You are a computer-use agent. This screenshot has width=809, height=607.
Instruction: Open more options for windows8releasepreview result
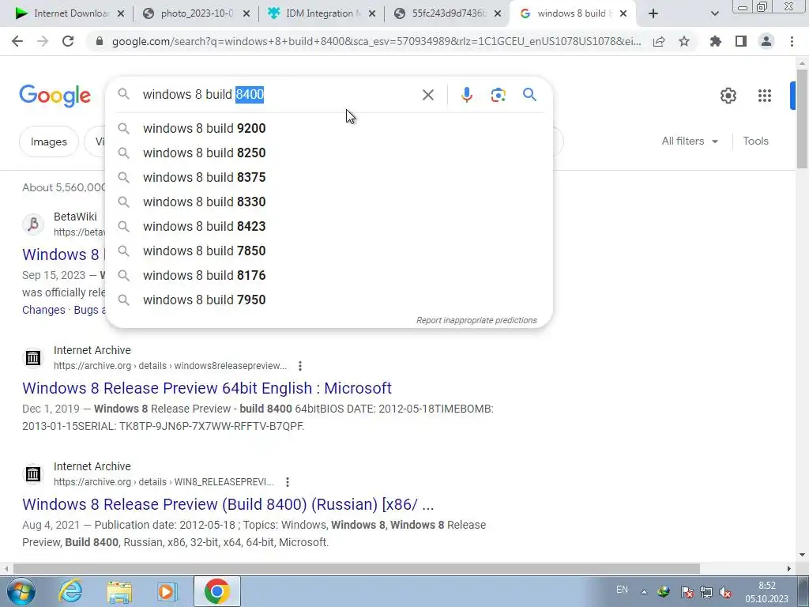coord(299,366)
